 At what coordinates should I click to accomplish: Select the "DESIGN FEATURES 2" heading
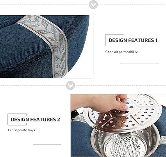click(35, 119)
